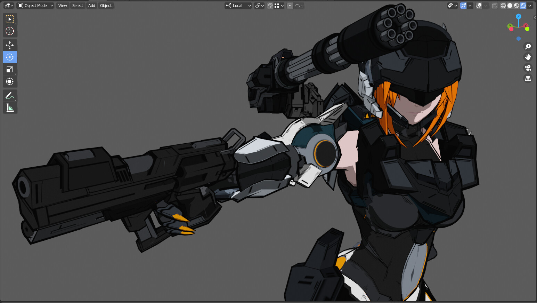Open the transform pivot point dropdown
Screen dimensions: 537x303
point(259,6)
